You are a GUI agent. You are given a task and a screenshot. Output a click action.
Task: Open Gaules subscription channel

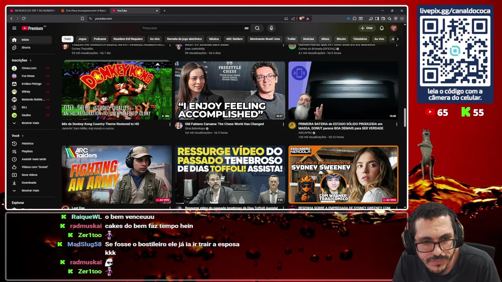pos(31,115)
